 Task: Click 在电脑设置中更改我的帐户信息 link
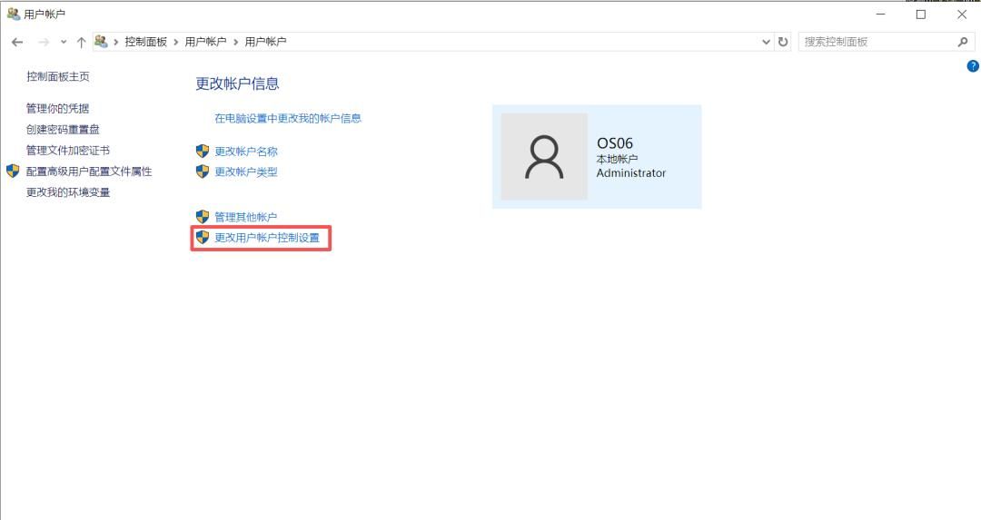point(288,118)
